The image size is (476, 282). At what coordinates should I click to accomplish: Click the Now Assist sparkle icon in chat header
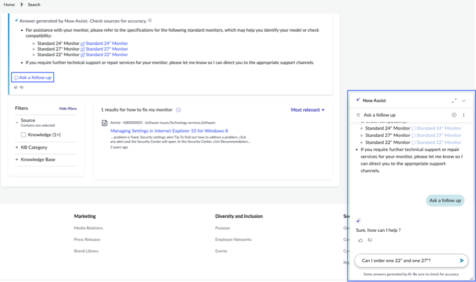coord(358,100)
